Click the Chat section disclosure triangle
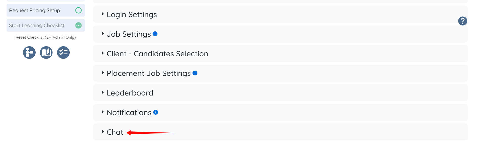 click(x=103, y=131)
